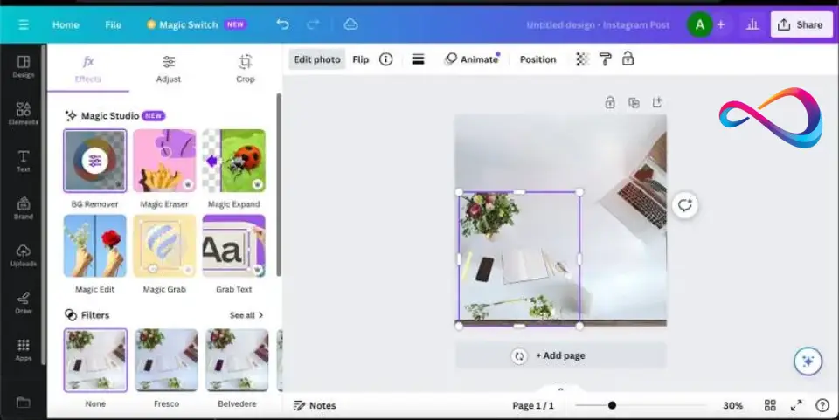Click the Share button
Screen dimensions: 839x420
pos(801,24)
